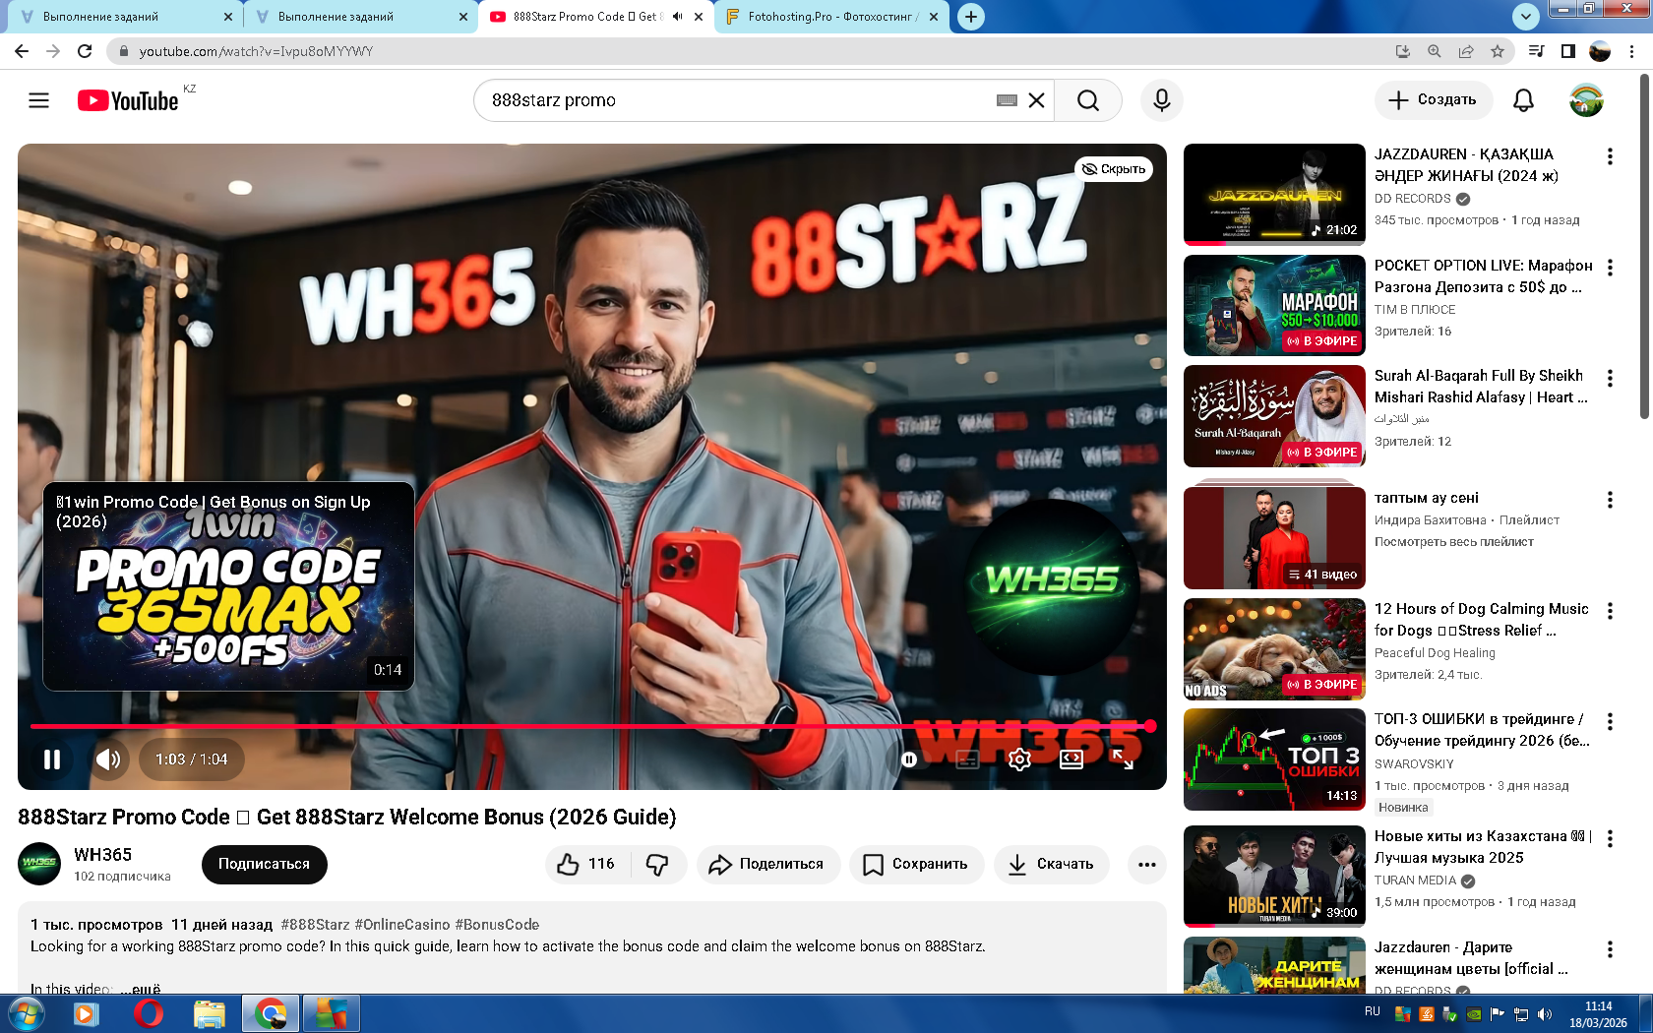1653x1033 pixels.
Task: Open options for the Dog Calming Music video
Action: coord(1610,611)
